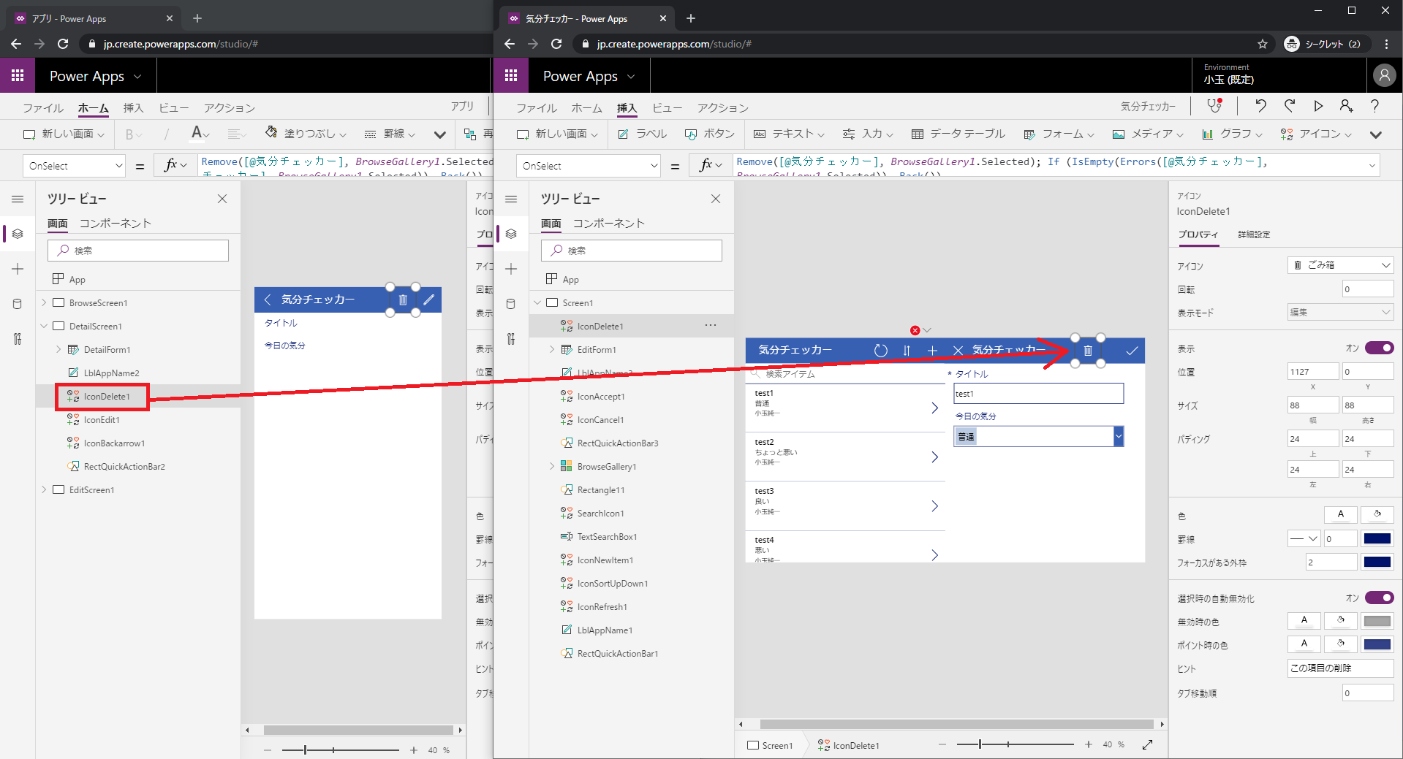Click データテーブル in the insert toolbar

pyautogui.click(x=958, y=134)
